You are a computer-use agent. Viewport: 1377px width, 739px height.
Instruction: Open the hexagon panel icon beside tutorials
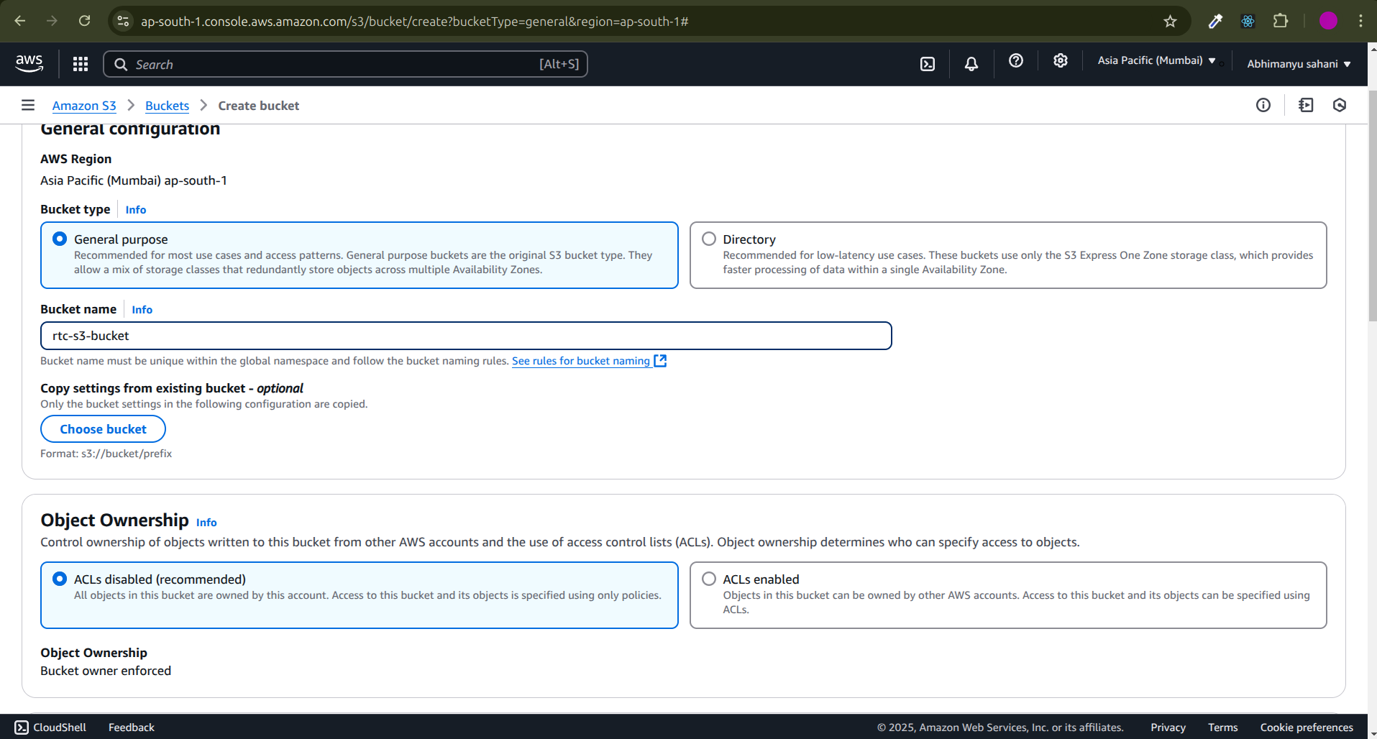(x=1340, y=105)
